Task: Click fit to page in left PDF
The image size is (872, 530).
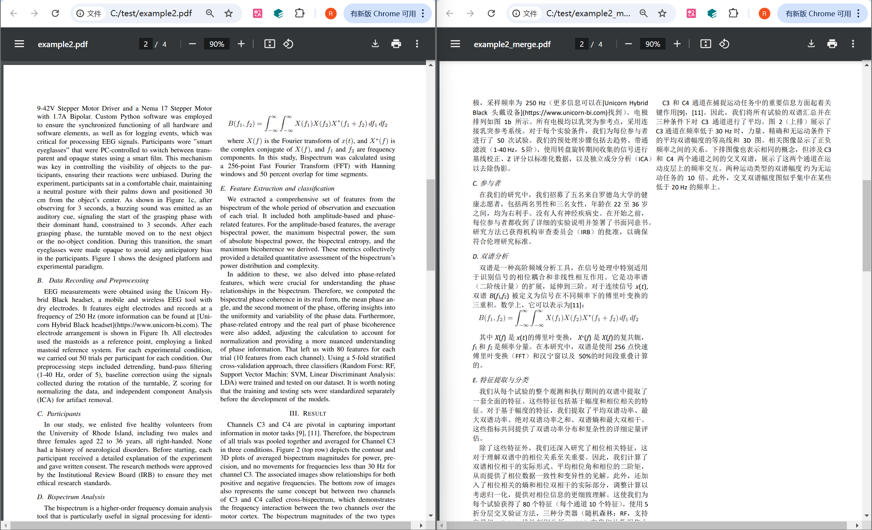Action: [x=269, y=44]
